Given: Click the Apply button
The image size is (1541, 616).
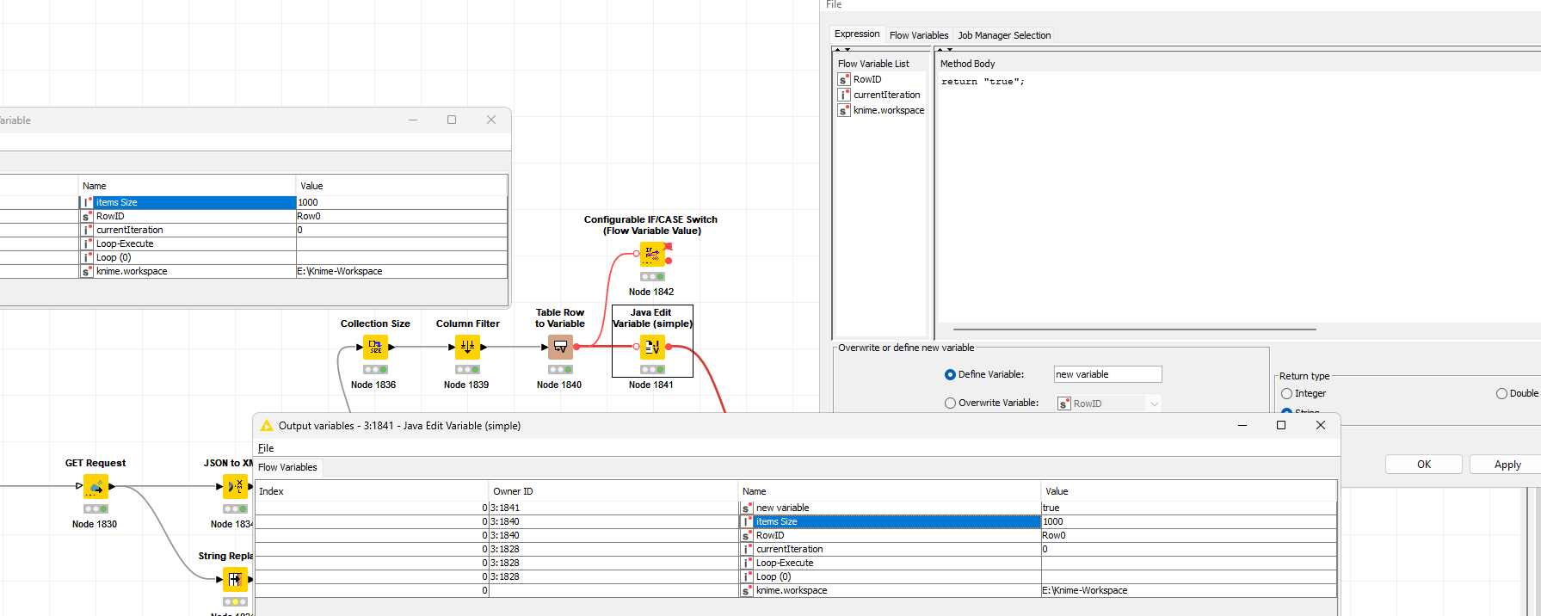Looking at the screenshot, I should pos(1505,465).
